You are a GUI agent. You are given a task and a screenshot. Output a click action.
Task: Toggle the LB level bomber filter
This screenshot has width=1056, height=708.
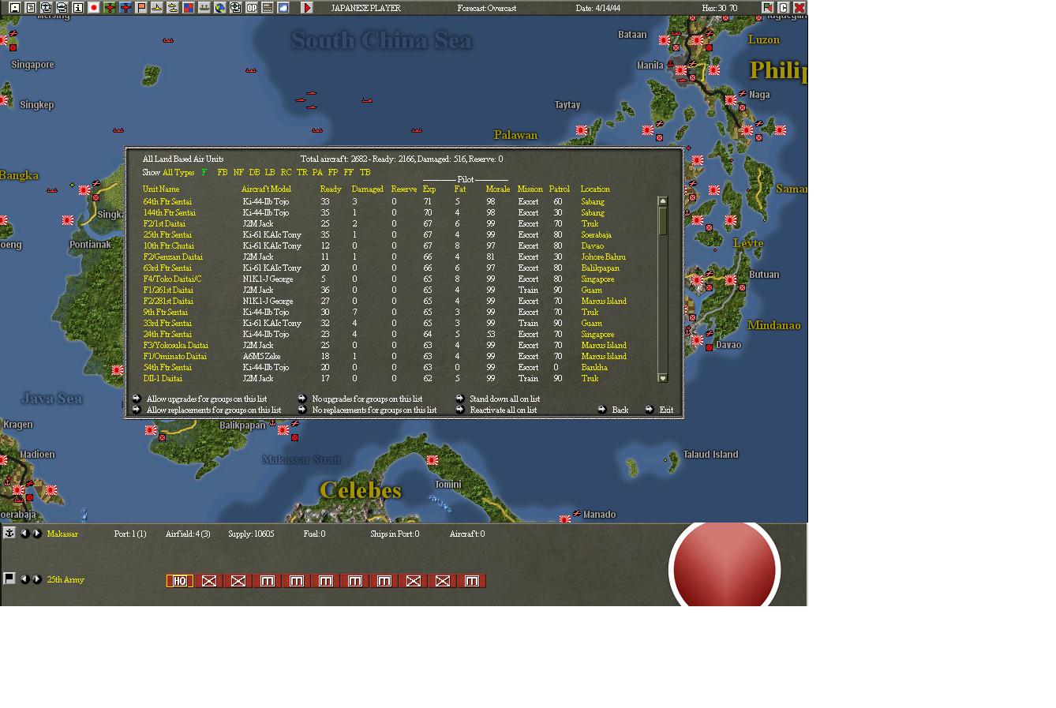(270, 172)
